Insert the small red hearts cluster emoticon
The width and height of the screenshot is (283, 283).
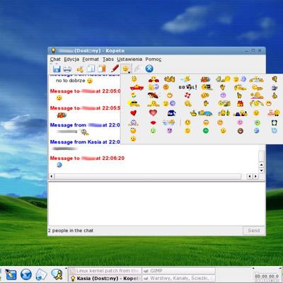click(x=187, y=96)
